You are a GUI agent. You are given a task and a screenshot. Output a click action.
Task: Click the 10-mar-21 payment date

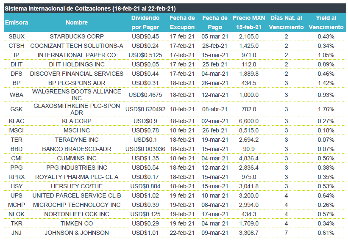click(215, 195)
